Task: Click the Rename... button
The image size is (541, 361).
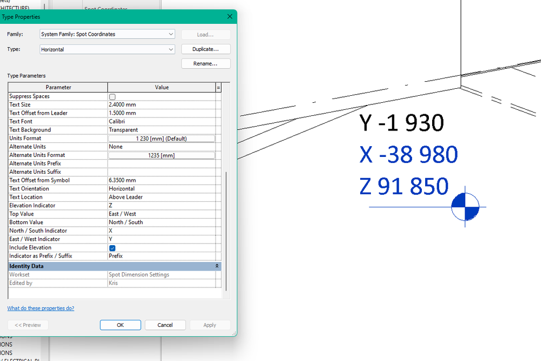Action: (206, 63)
